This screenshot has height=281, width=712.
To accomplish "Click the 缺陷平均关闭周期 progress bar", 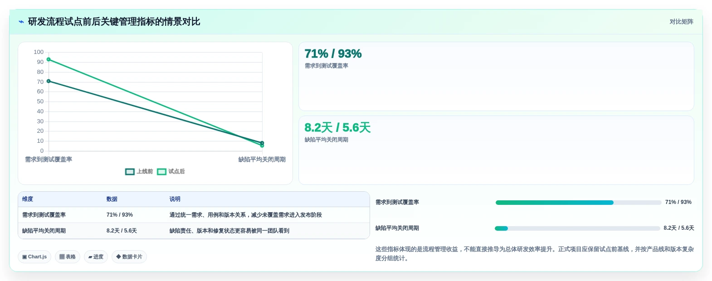I will [577, 228].
